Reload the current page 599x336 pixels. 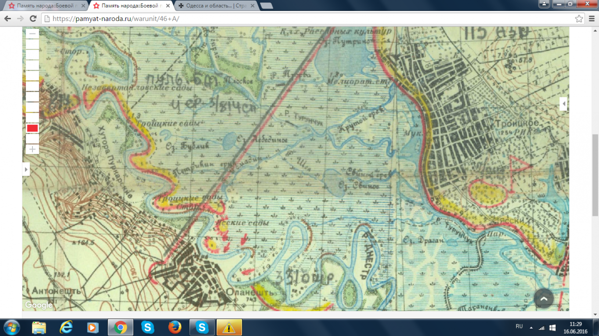[x=33, y=18]
